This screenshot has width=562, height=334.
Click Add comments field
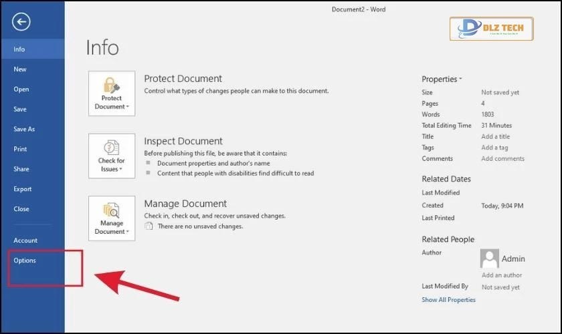pyautogui.click(x=502, y=159)
